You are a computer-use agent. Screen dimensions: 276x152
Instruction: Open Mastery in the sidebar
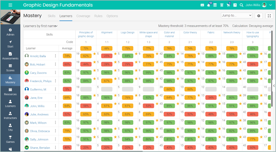10,80
